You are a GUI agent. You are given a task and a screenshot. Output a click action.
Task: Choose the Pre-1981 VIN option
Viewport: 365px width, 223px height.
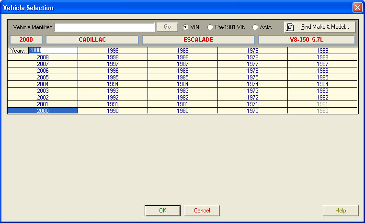pos(210,27)
